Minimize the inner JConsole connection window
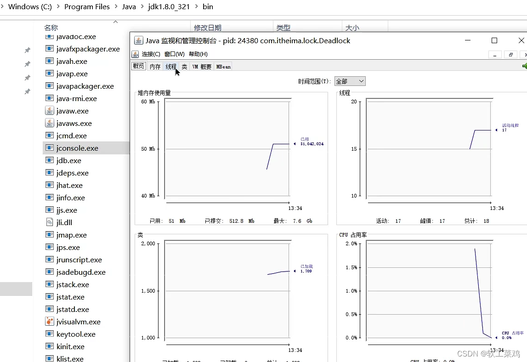Viewport: 527px width, 362px height. (495, 55)
